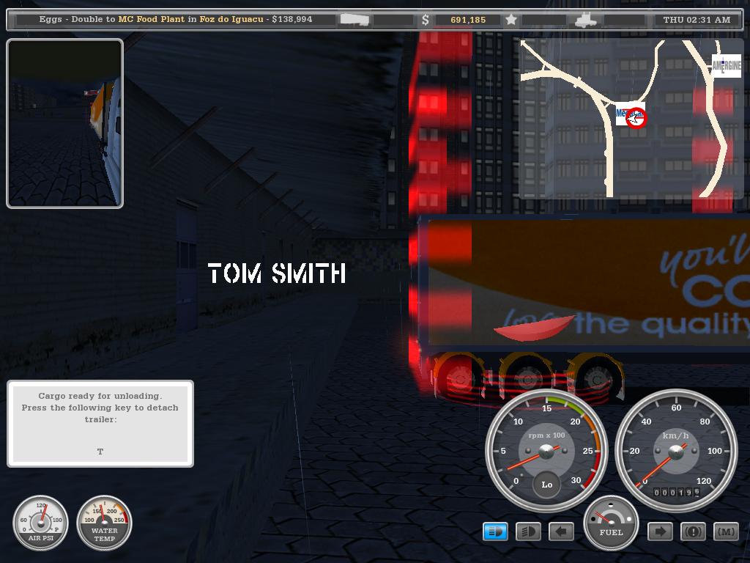Click the red no-entry marker on minimap
Screen dimensions: 750x563
(x=636, y=118)
